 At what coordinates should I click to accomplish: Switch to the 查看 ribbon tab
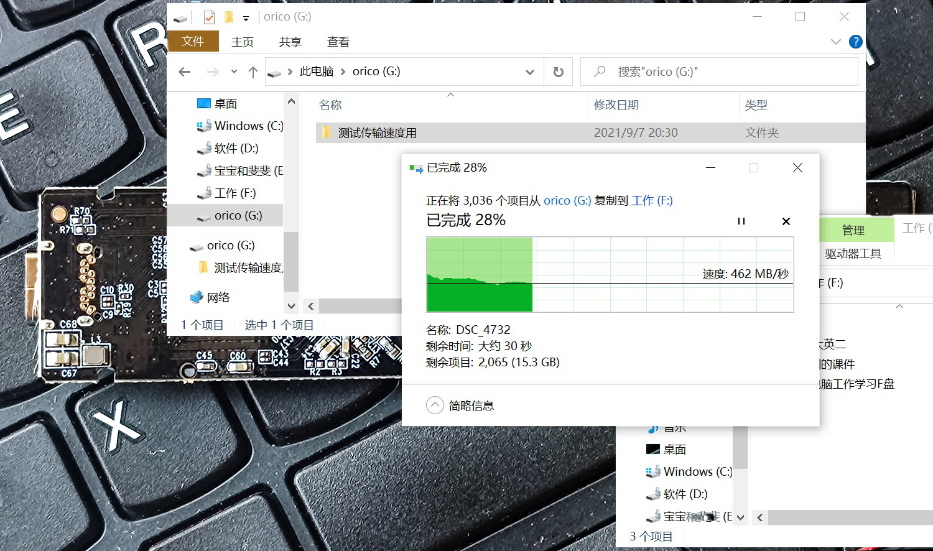click(x=338, y=42)
